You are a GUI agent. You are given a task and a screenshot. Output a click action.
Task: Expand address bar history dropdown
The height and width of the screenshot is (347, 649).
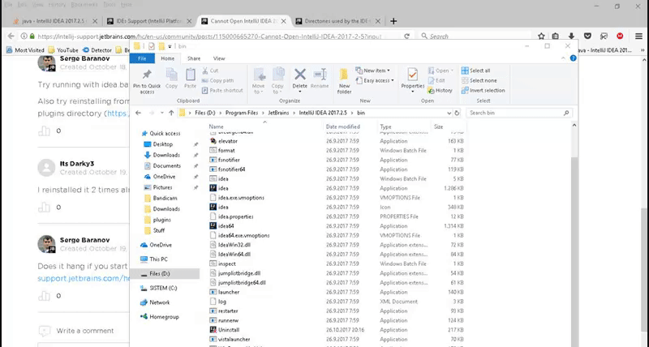point(449,113)
